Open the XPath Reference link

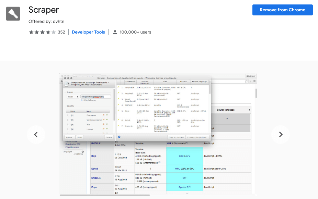click(89, 100)
